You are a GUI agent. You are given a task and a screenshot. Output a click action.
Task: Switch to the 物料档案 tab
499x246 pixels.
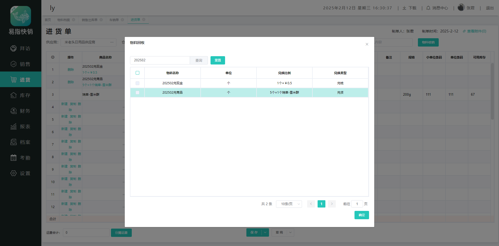64,20
